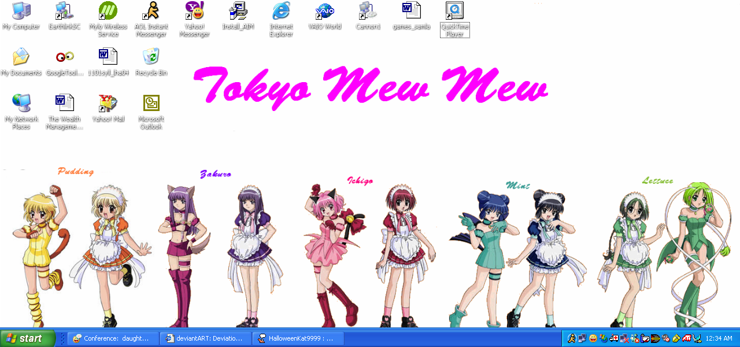Viewport: 740px width, 347px height.
Task: Select the GoogleTool desktop icon
Action: (65, 62)
